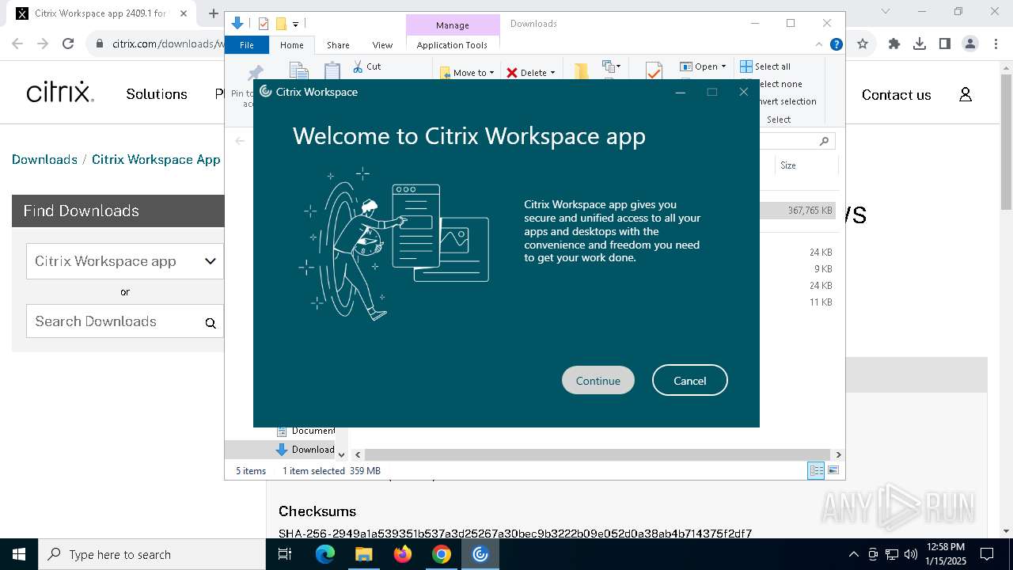Click Explorer search magnifier icon
This screenshot has height=570, width=1013.
click(x=824, y=141)
